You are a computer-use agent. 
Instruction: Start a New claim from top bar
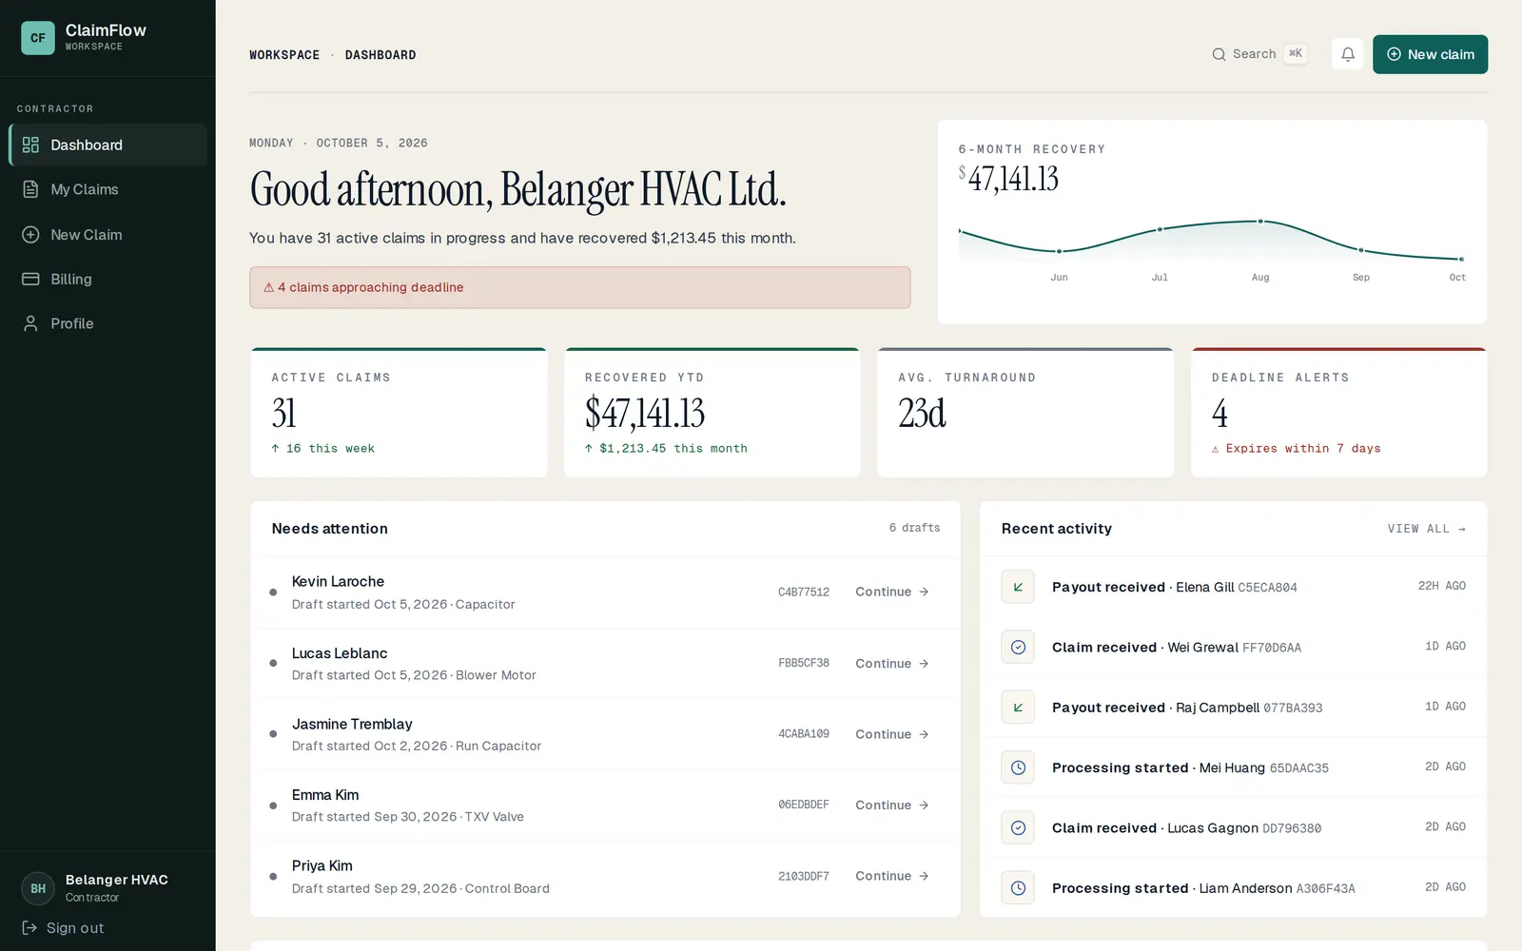pos(1430,54)
